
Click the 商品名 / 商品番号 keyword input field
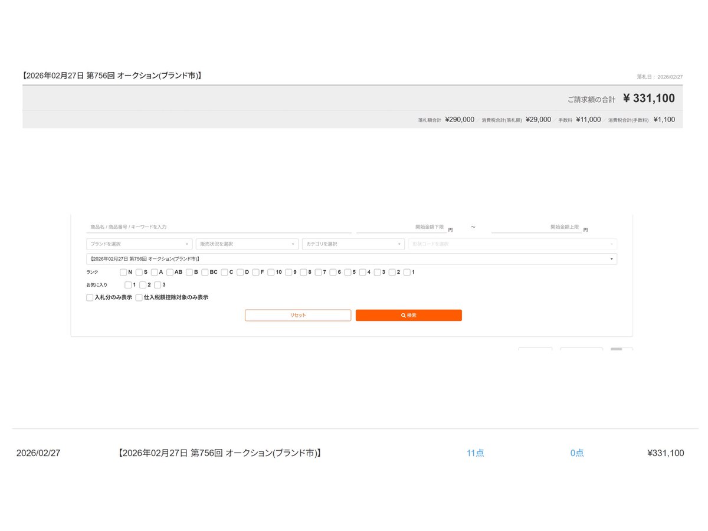point(219,227)
